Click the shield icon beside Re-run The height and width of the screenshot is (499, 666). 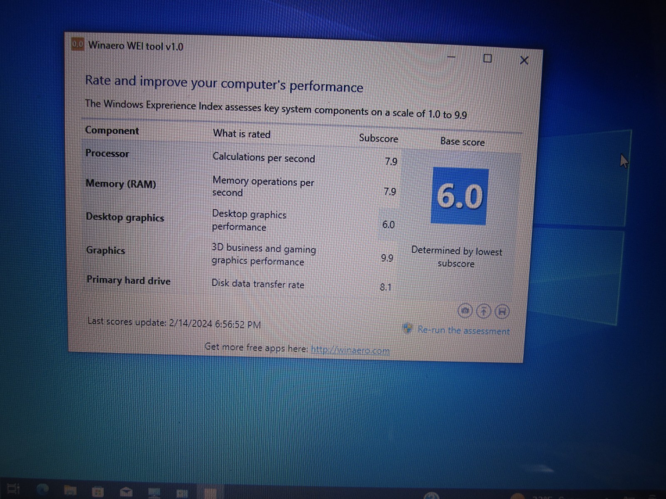(408, 329)
